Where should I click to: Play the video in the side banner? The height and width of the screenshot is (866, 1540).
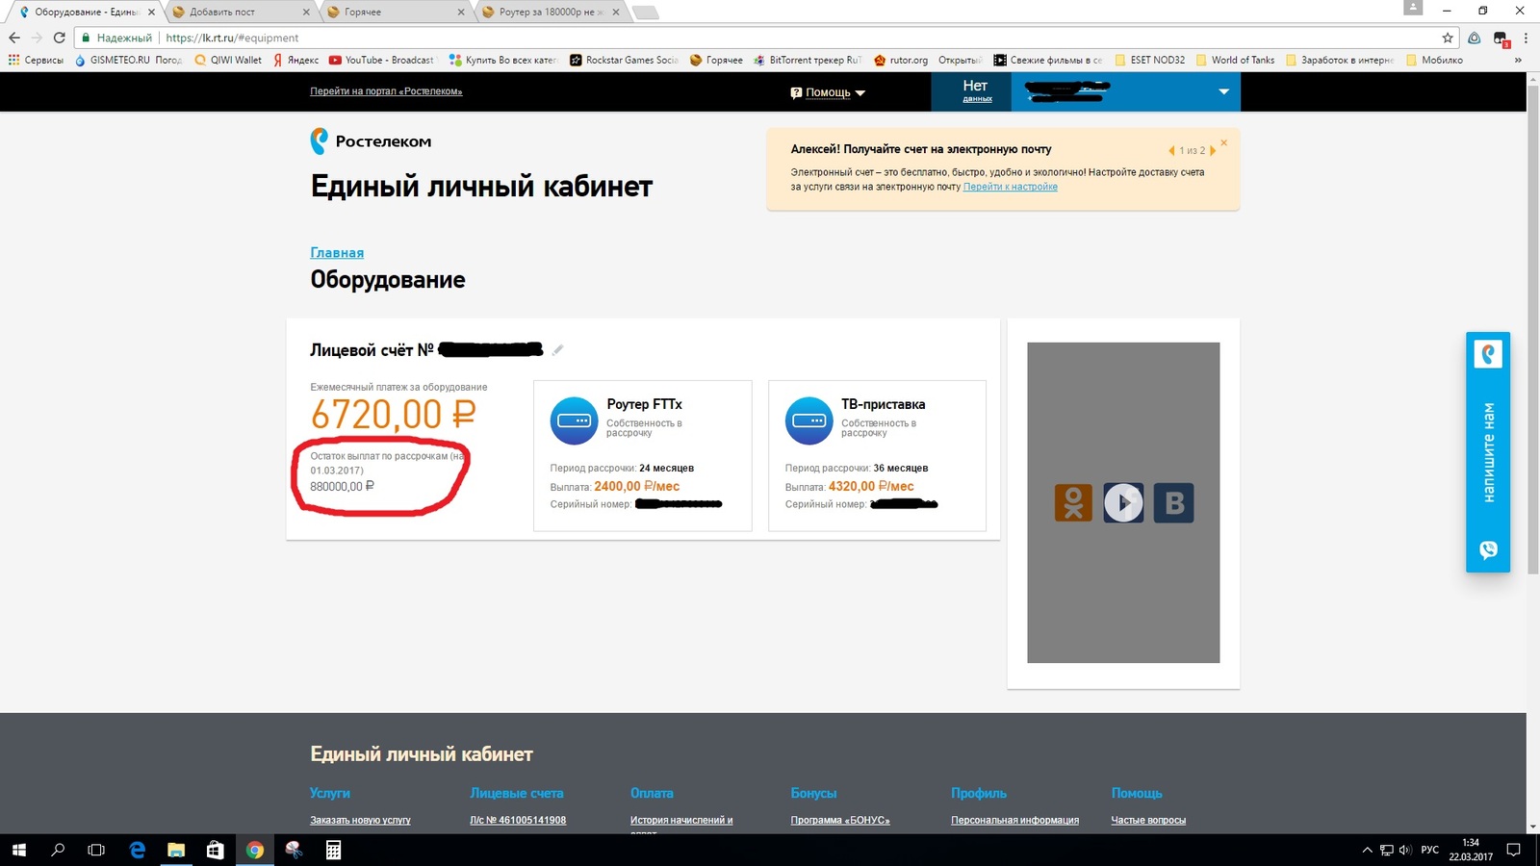tap(1123, 502)
